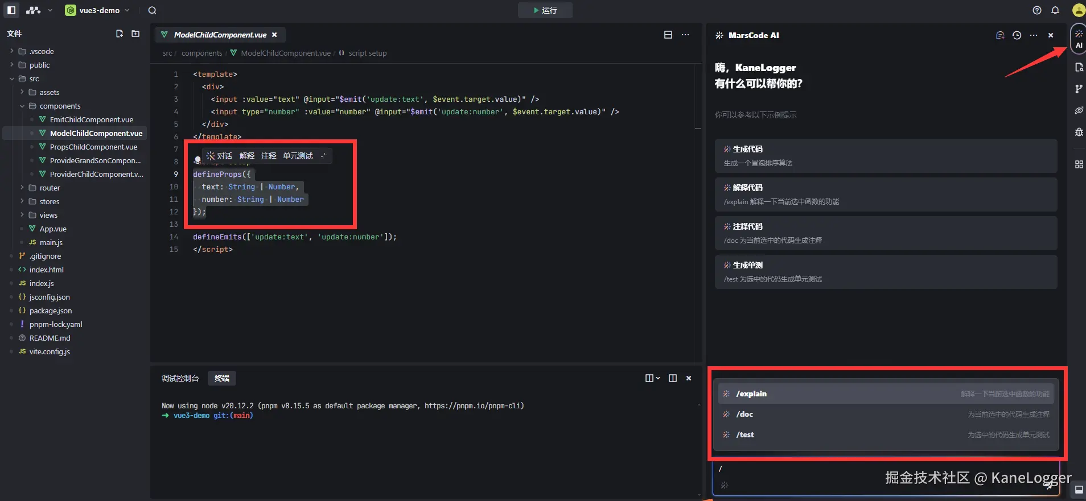1086x501 pixels.
Task: Open the vue3-demo project dropdown
Action: point(98,10)
